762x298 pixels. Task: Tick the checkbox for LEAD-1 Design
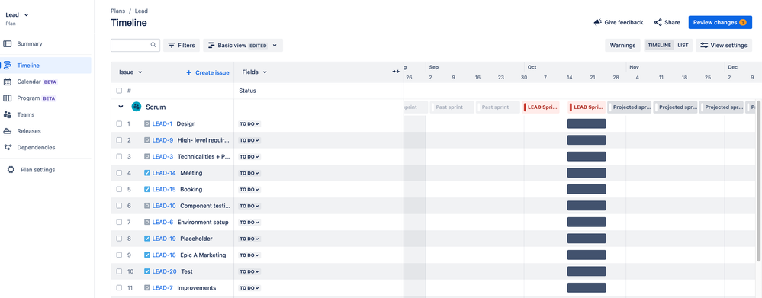point(119,123)
